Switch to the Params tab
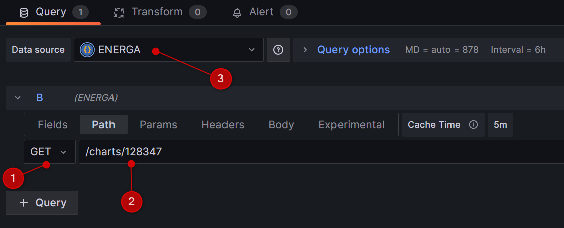Image resolution: width=564 pixels, height=228 pixels. pyautogui.click(x=158, y=125)
